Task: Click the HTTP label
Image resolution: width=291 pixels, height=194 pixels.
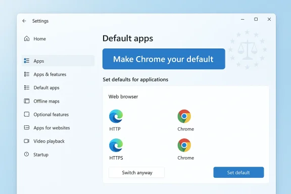Action: 115,129
